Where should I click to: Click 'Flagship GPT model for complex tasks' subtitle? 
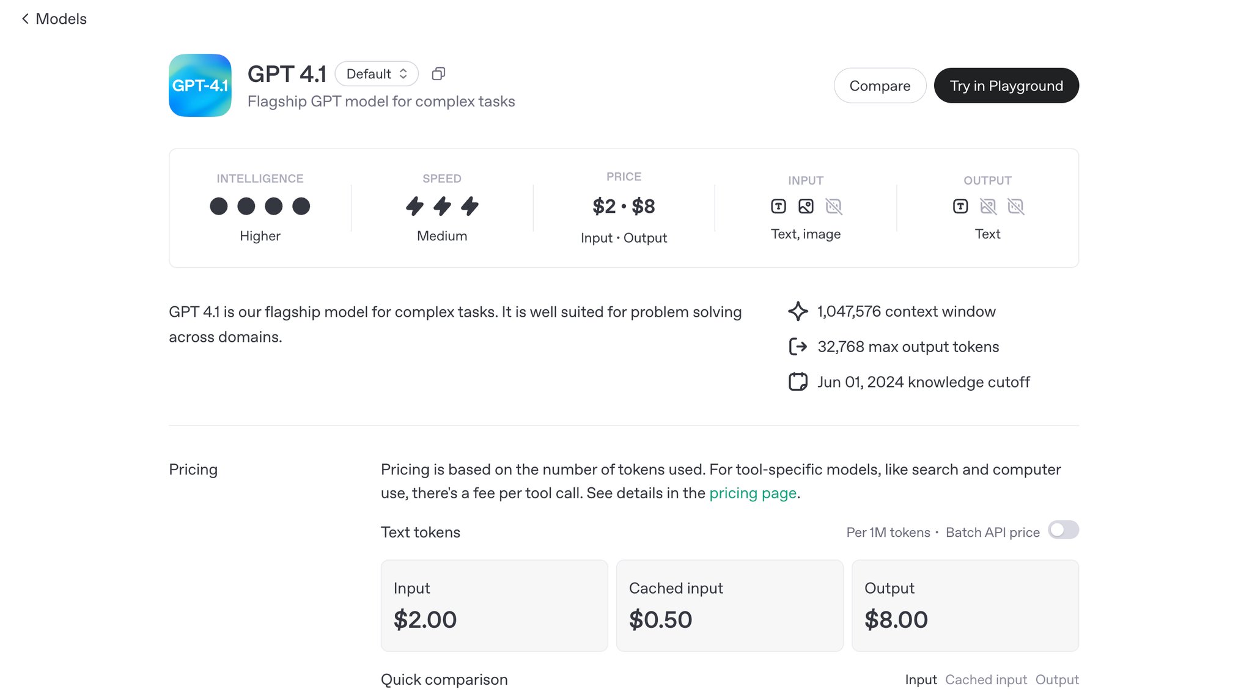pyautogui.click(x=381, y=101)
